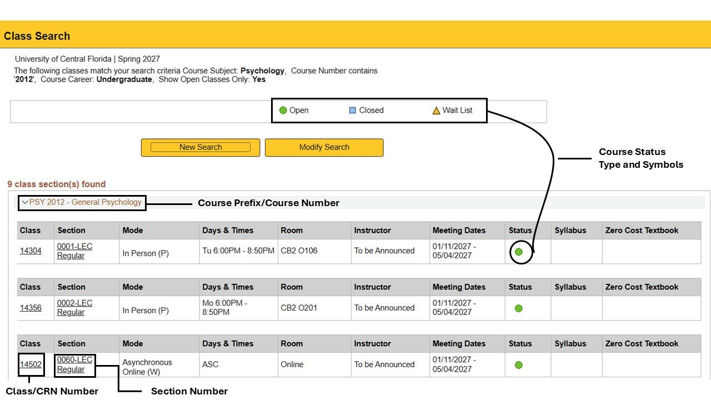The image size is (711, 400).
Task: Click 'To be Announced' instructor for class 14356
Action: pos(384,308)
